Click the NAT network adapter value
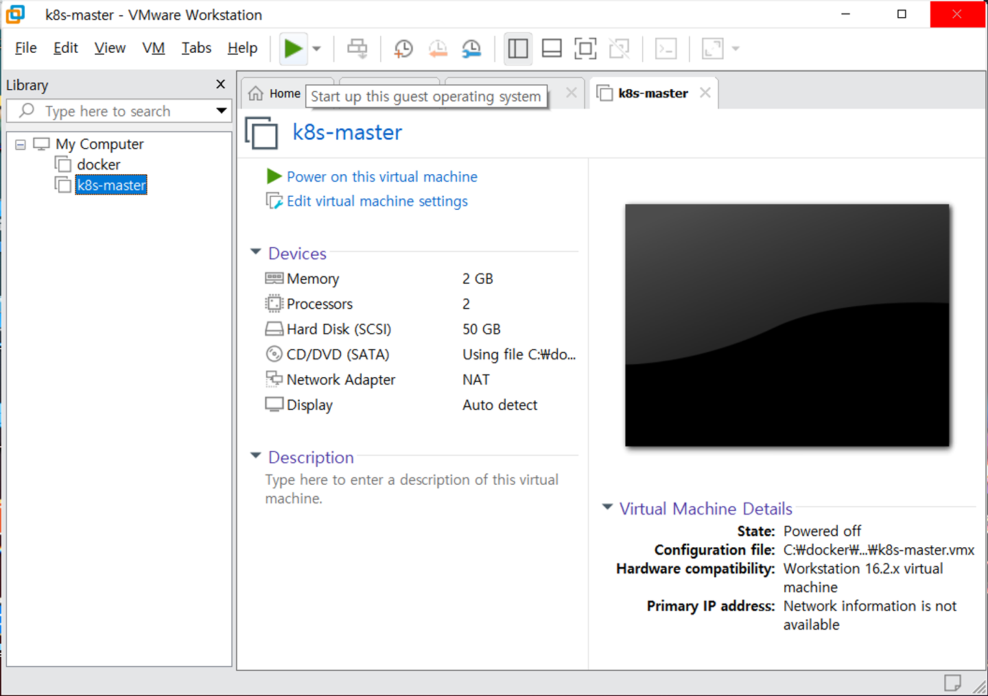The width and height of the screenshot is (988, 696). [x=476, y=380]
